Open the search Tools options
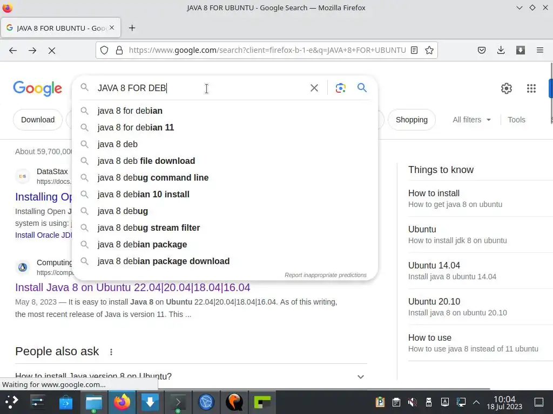553x414 pixels. pos(516,120)
